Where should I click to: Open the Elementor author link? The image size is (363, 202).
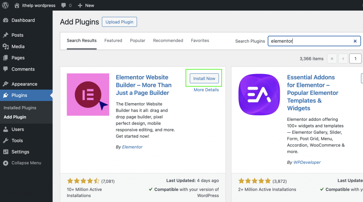tap(132, 147)
